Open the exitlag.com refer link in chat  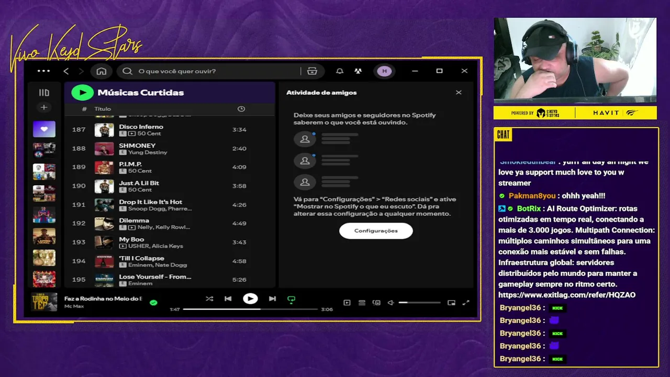pyautogui.click(x=567, y=295)
